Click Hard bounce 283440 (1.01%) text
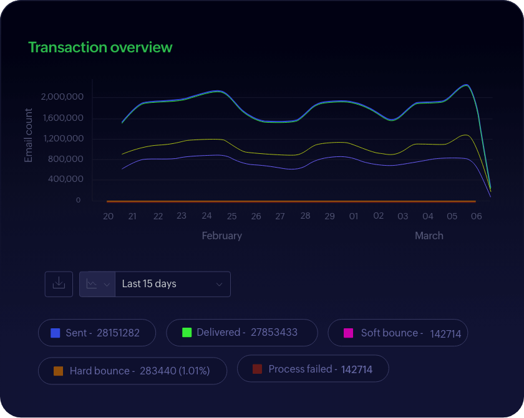Viewport: 524px width, 418px height. click(x=140, y=371)
